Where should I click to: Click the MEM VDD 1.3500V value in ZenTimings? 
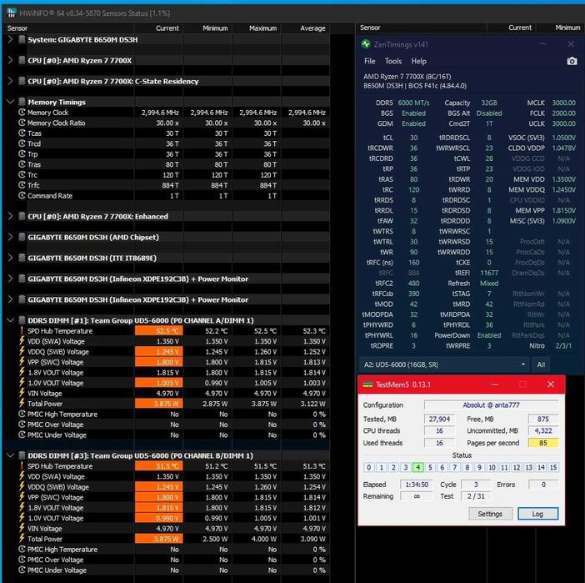click(563, 179)
